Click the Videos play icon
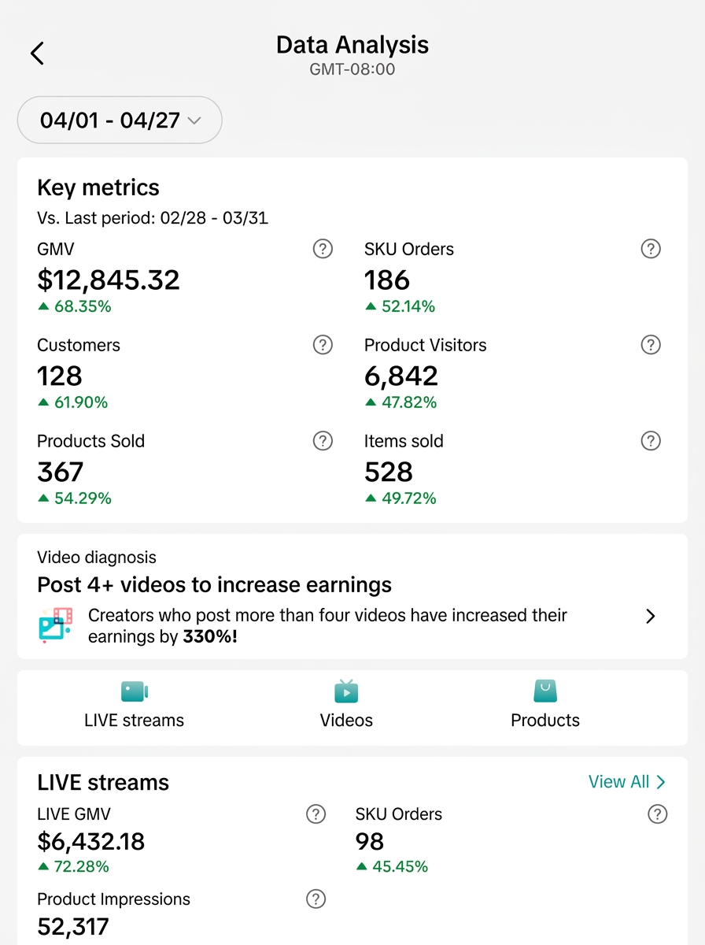This screenshot has height=945, width=705. pyautogui.click(x=346, y=691)
